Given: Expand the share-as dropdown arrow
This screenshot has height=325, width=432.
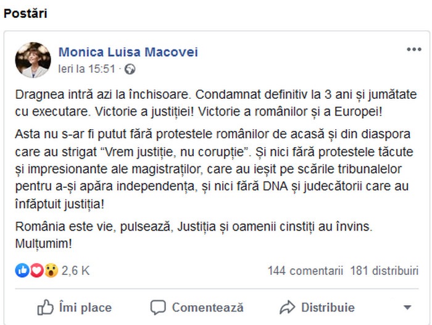Looking at the screenshot, I should [407, 307].
